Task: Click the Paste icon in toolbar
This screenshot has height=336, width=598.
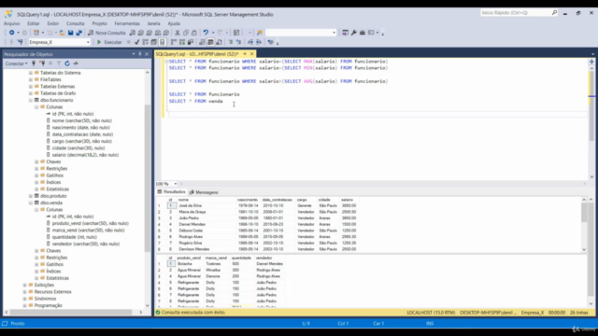Action: tap(194, 33)
